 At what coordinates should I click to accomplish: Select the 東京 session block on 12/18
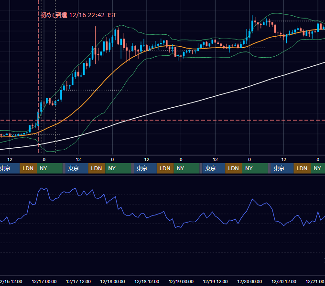coord(145,168)
